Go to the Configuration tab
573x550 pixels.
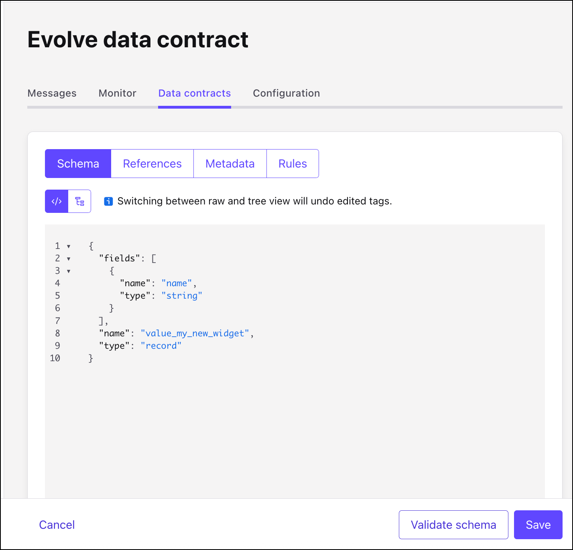click(286, 93)
